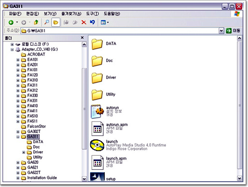Undo with the blue arrow icon

[x=92, y=22]
